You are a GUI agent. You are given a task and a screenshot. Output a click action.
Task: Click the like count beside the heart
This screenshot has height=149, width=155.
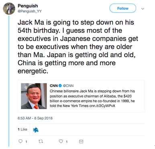[67, 142]
